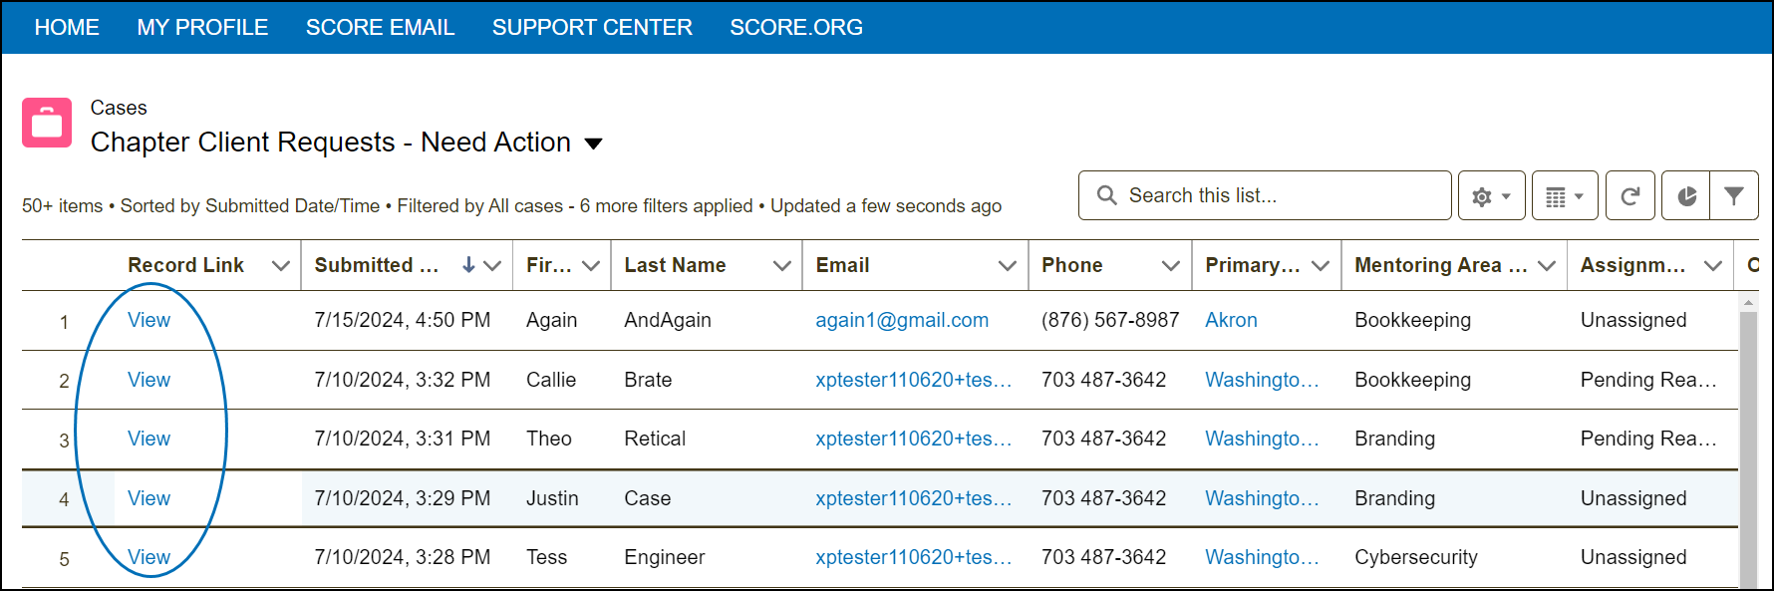Screen dimensions: 1774x591
Task: Click the again1@gmail.com email link
Action: (902, 320)
